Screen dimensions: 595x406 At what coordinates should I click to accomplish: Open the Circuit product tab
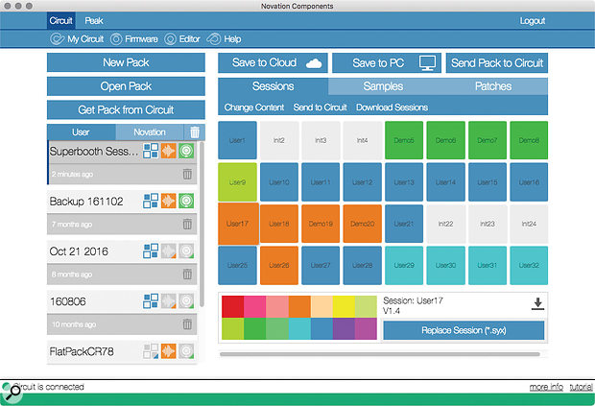click(61, 20)
